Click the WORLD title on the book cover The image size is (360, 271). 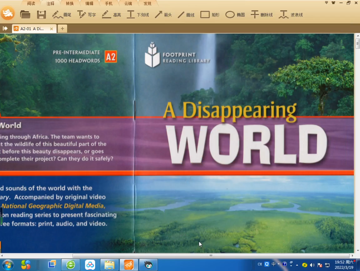tap(247, 144)
